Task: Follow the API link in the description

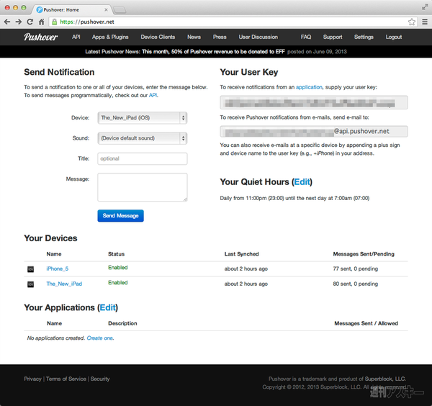Action: click(153, 95)
